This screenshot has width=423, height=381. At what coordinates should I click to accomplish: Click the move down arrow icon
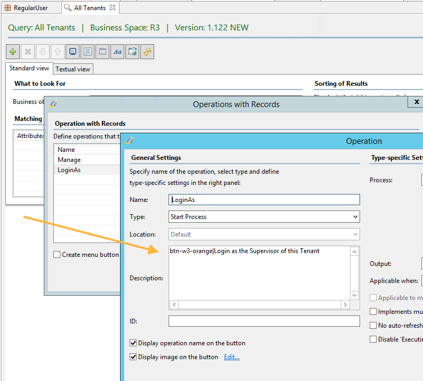(43, 52)
